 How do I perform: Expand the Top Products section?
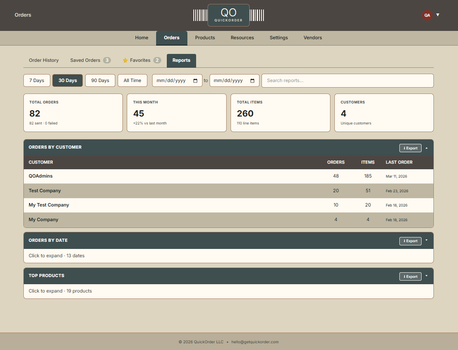tap(427, 275)
